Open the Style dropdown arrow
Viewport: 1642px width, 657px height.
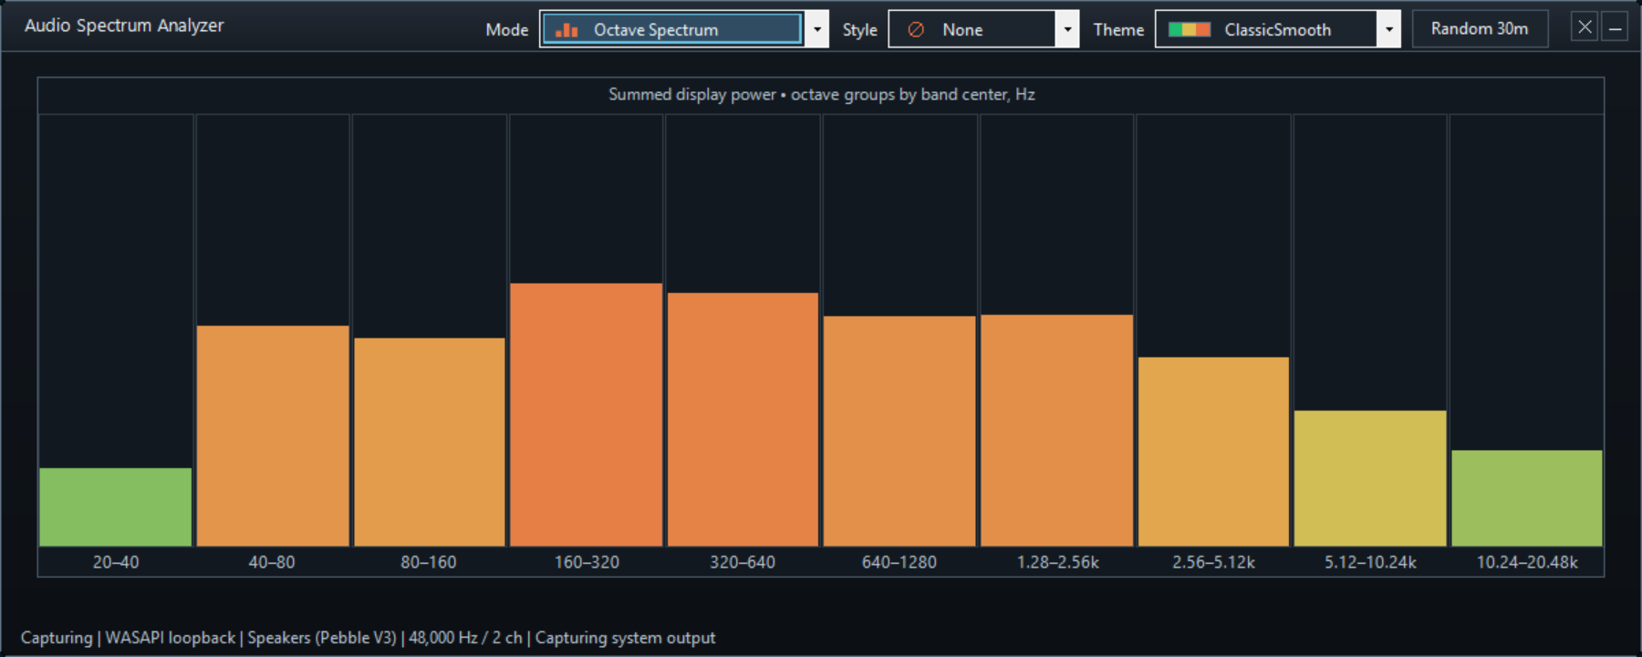[x=1067, y=29]
